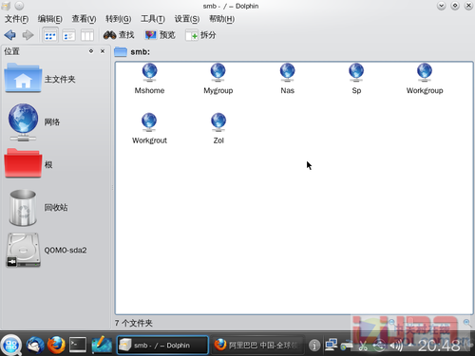Click the smb: location breadcrumb
This screenshot has width=475, height=356.
click(x=141, y=52)
